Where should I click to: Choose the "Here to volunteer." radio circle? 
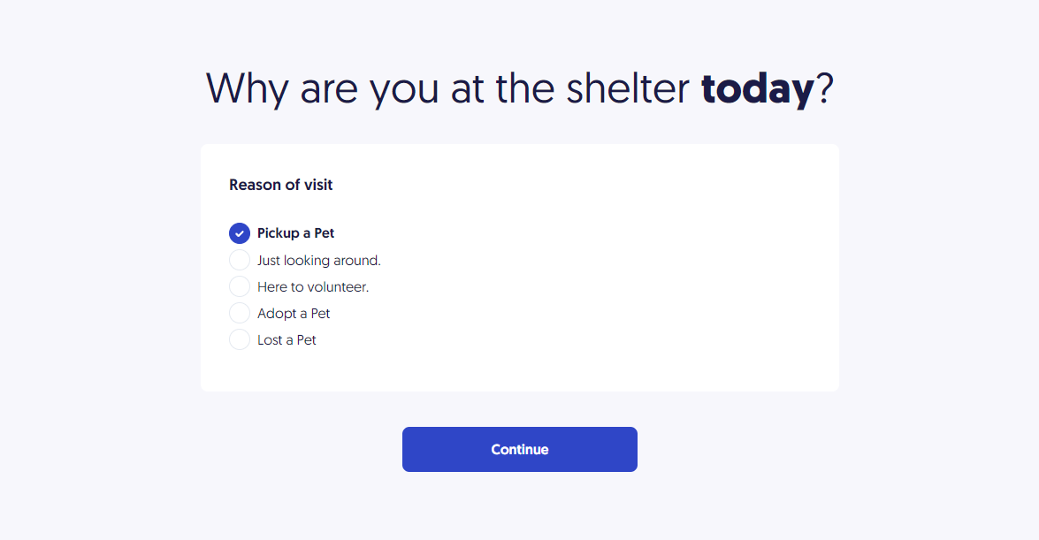coord(240,286)
